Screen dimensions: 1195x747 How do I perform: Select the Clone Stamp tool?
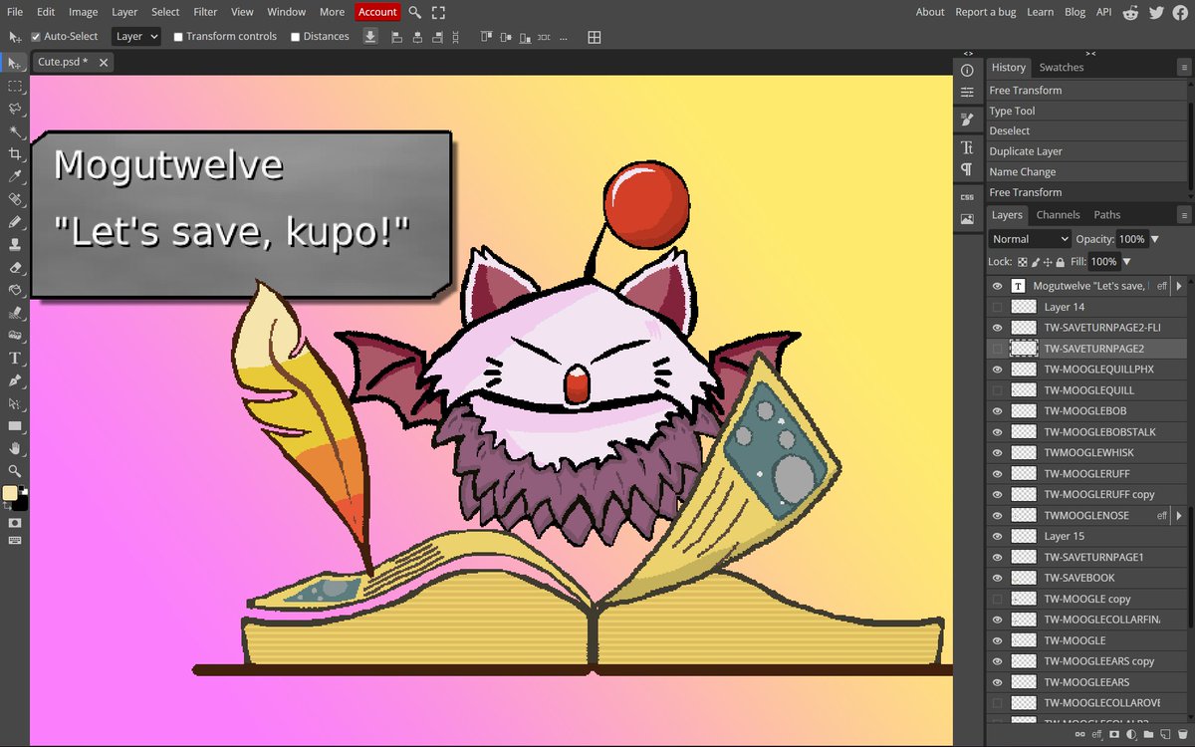tap(15, 244)
